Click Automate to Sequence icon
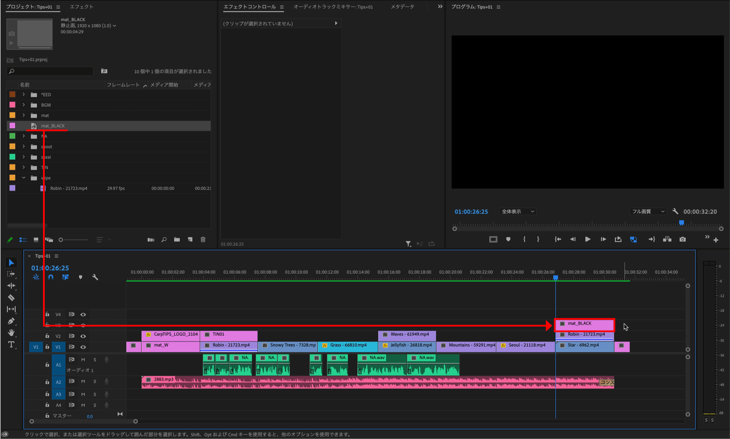Image resolution: width=730 pixels, height=439 pixels. tap(151, 239)
